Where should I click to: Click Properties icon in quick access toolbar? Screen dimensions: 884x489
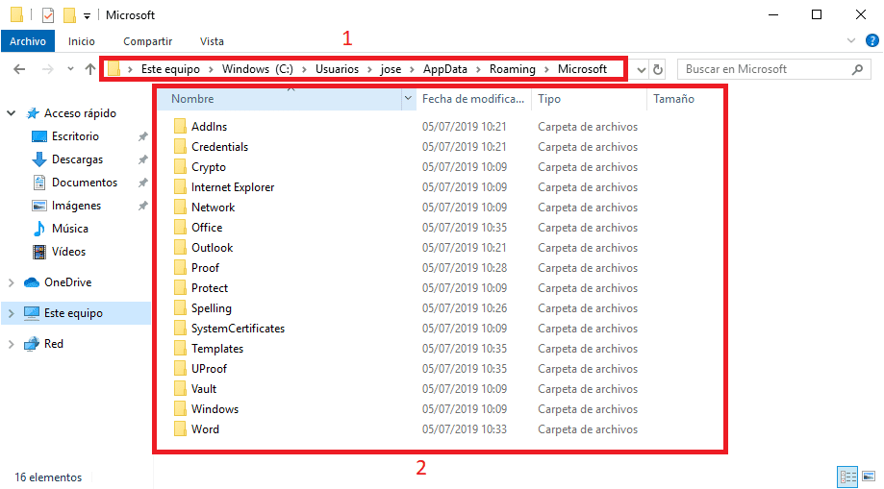[x=48, y=15]
